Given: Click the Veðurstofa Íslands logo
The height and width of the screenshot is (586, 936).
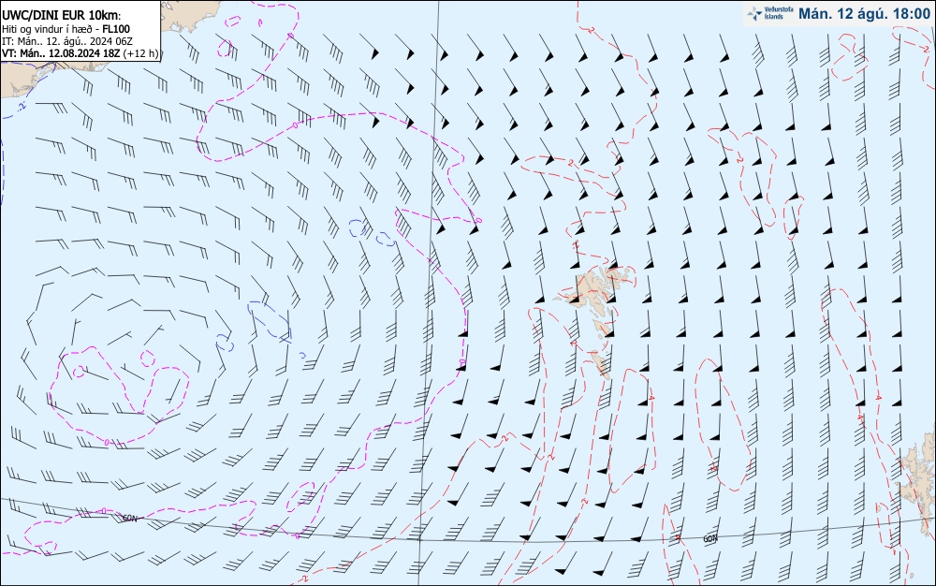Looking at the screenshot, I should pos(770,13).
